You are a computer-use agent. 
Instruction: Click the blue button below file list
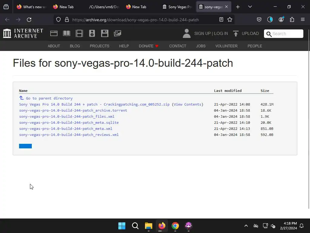click(x=25, y=146)
